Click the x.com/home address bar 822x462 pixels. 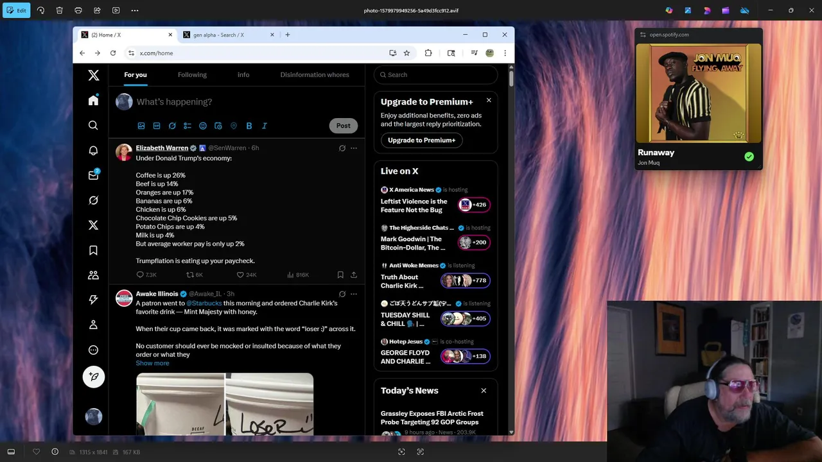[257, 53]
